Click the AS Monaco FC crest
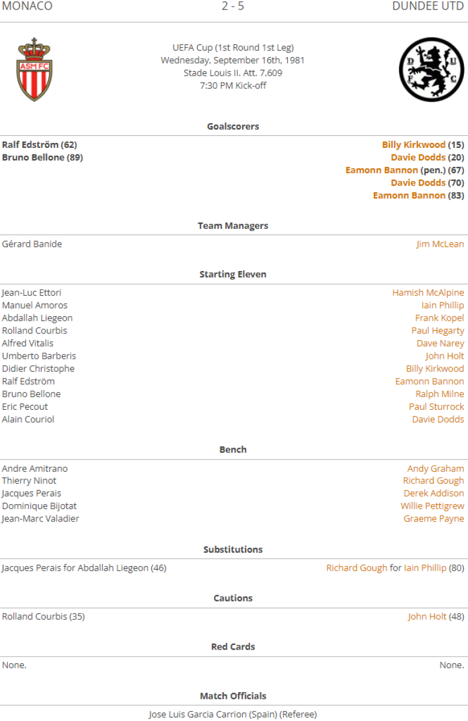The image size is (468, 721). coord(34,69)
